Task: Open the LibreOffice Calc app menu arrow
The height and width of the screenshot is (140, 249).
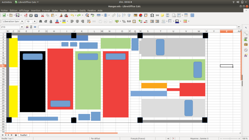Action: (38, 2)
